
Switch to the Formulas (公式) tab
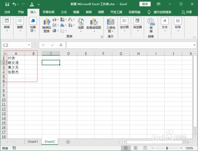pos(64,12)
